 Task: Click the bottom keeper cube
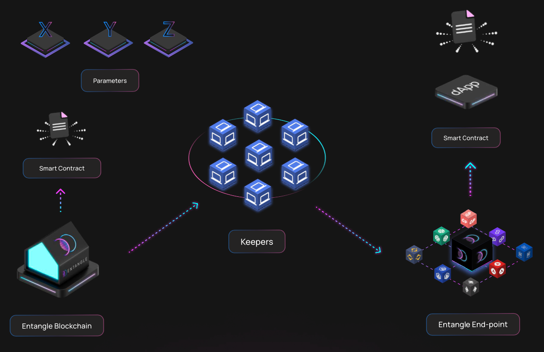pyautogui.click(x=258, y=195)
